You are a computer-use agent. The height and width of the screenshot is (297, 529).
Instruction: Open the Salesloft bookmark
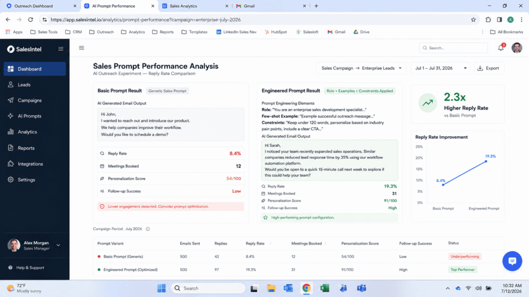pyautogui.click(x=307, y=32)
